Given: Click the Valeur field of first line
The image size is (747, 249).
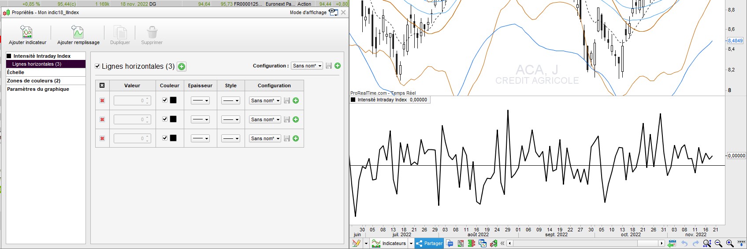Looking at the screenshot, I should pyautogui.click(x=132, y=100).
